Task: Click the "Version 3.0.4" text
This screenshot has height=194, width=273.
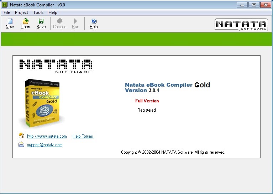Action: click(x=142, y=90)
